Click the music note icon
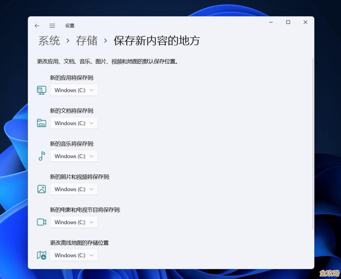Image resolution: width=341 pixels, height=279 pixels. point(41,156)
